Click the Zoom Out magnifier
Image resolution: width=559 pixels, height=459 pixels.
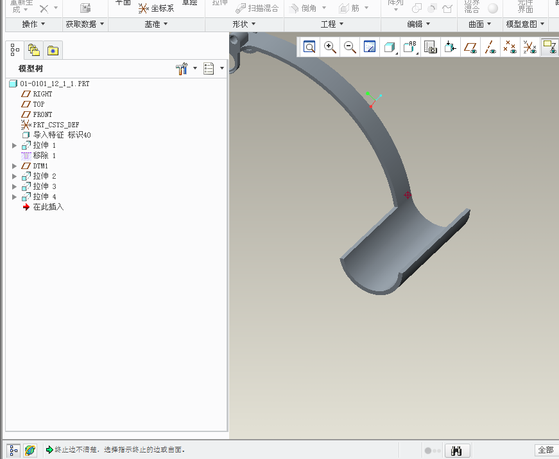(x=350, y=47)
